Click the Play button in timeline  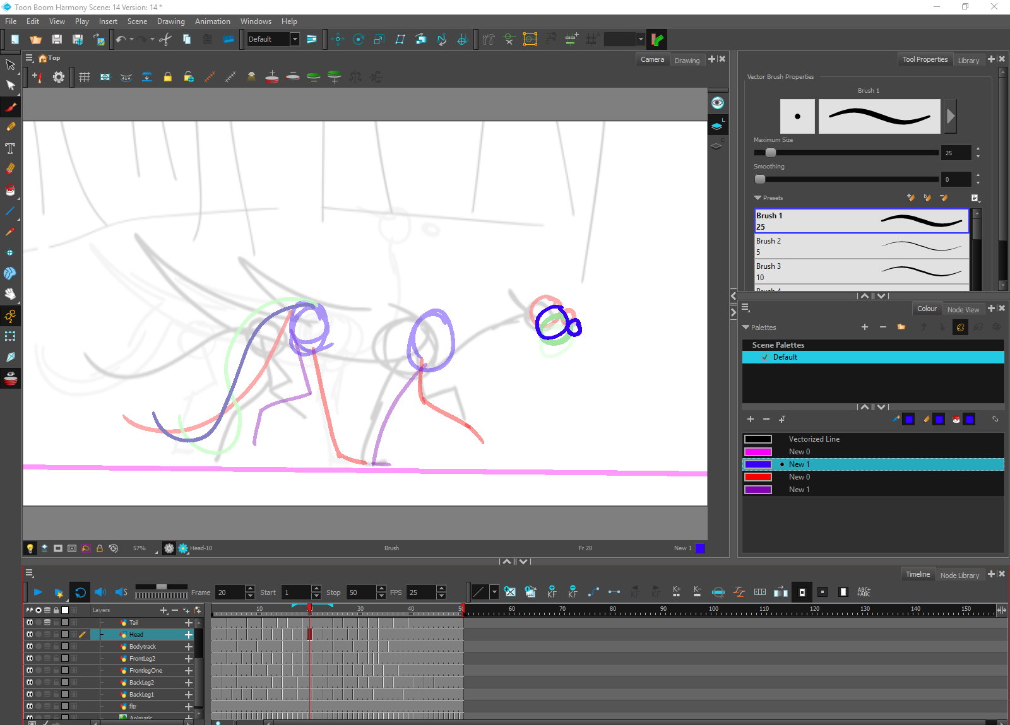(38, 592)
